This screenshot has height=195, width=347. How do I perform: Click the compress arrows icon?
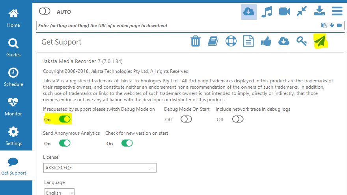tap(302, 11)
